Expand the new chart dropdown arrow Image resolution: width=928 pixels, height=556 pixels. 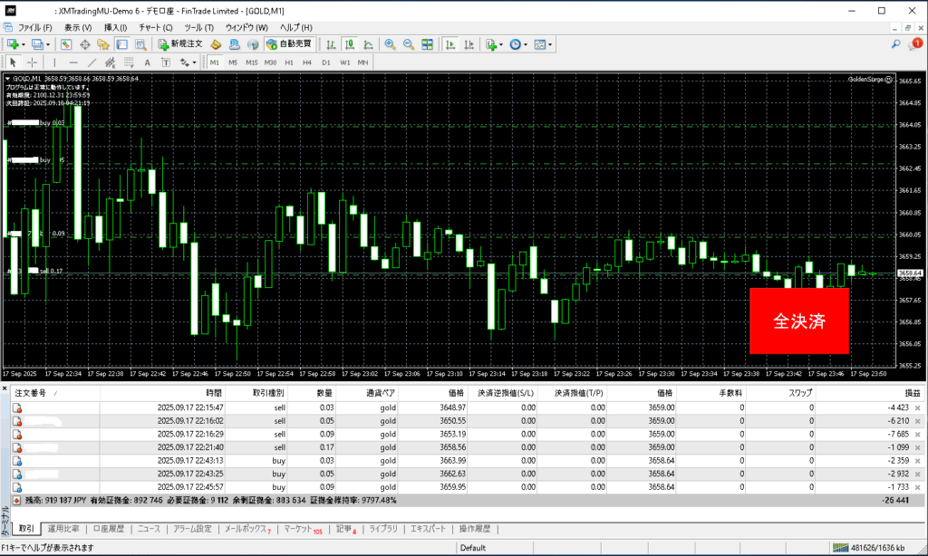point(24,43)
